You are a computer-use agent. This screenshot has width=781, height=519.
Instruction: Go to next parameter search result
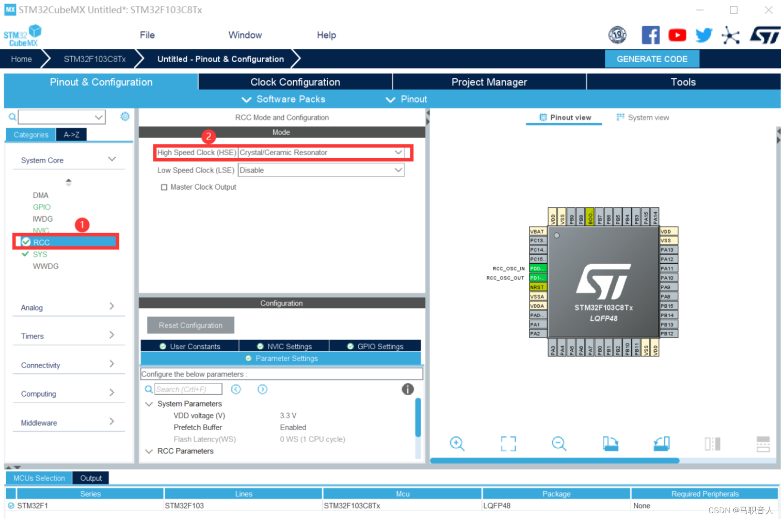pos(262,389)
